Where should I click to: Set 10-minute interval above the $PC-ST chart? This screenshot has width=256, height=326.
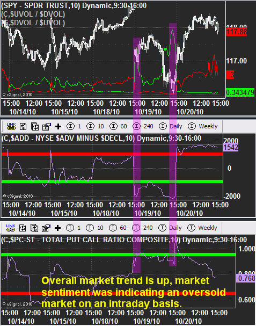pos(94,228)
